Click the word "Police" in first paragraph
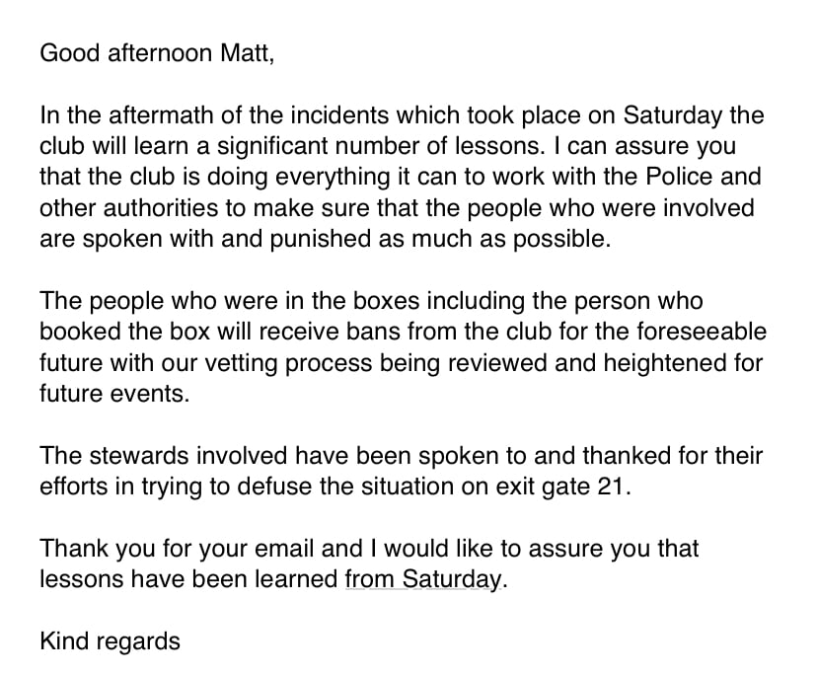817x675 pixels. [679, 177]
